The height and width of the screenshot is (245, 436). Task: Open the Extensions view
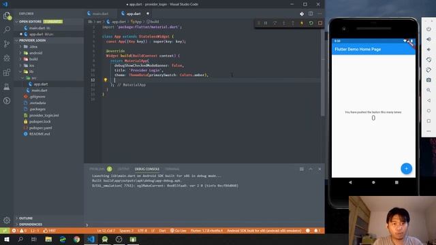7,73
